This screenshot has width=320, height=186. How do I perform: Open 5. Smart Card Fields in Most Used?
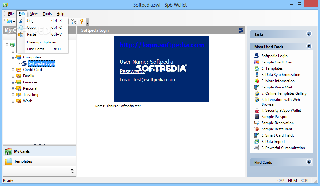point(278,135)
